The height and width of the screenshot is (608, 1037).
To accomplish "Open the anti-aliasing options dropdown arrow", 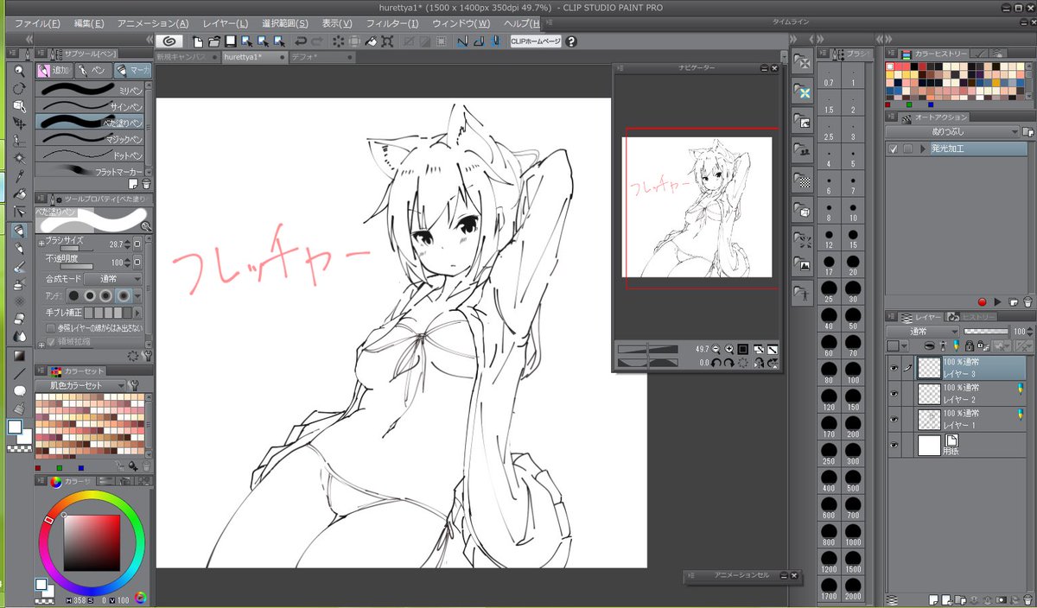I will pyautogui.click(x=137, y=295).
